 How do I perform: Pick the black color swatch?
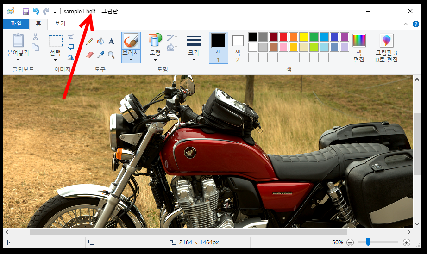(x=253, y=37)
